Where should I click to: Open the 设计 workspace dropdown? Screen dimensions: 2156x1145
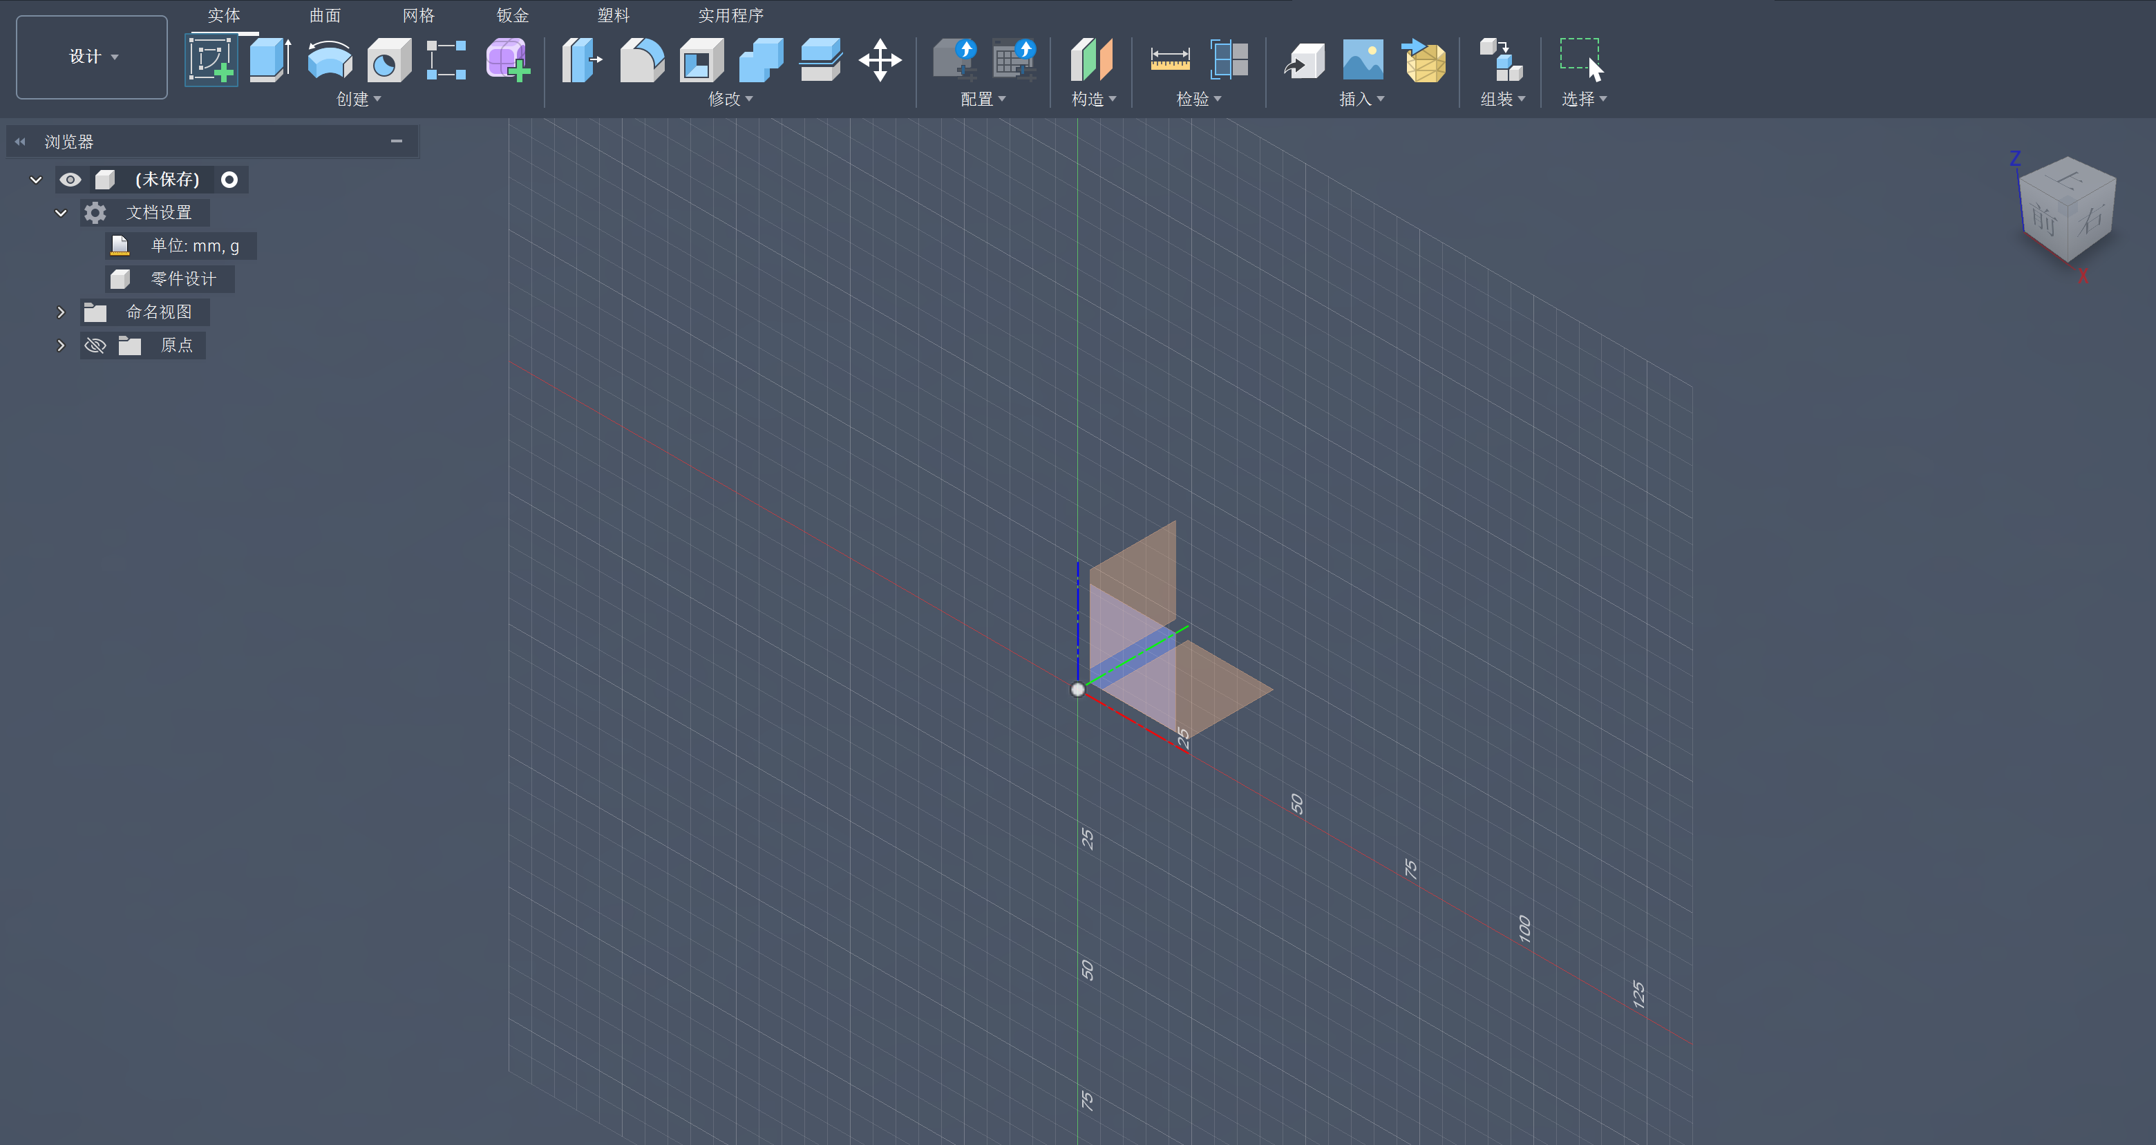click(92, 57)
